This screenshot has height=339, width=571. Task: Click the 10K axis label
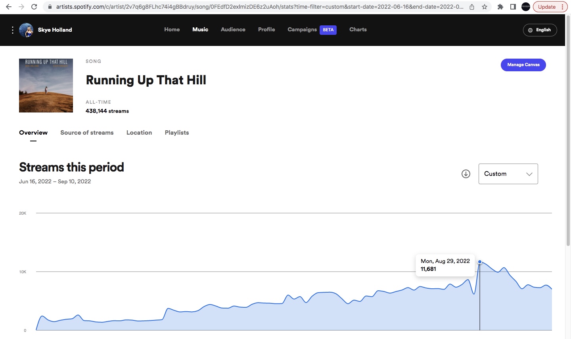[23, 272]
